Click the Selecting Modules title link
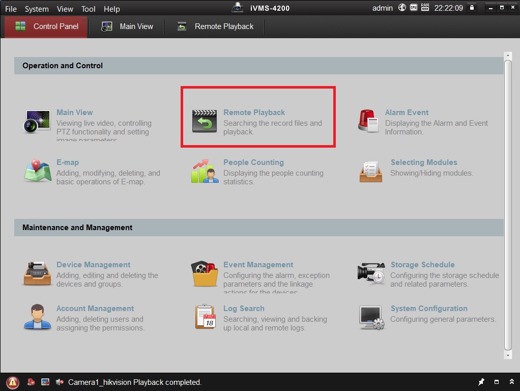 pos(424,162)
